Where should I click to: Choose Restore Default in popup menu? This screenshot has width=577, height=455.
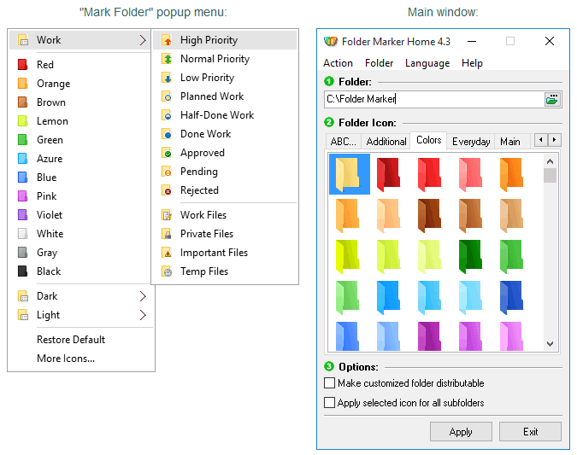click(x=71, y=340)
